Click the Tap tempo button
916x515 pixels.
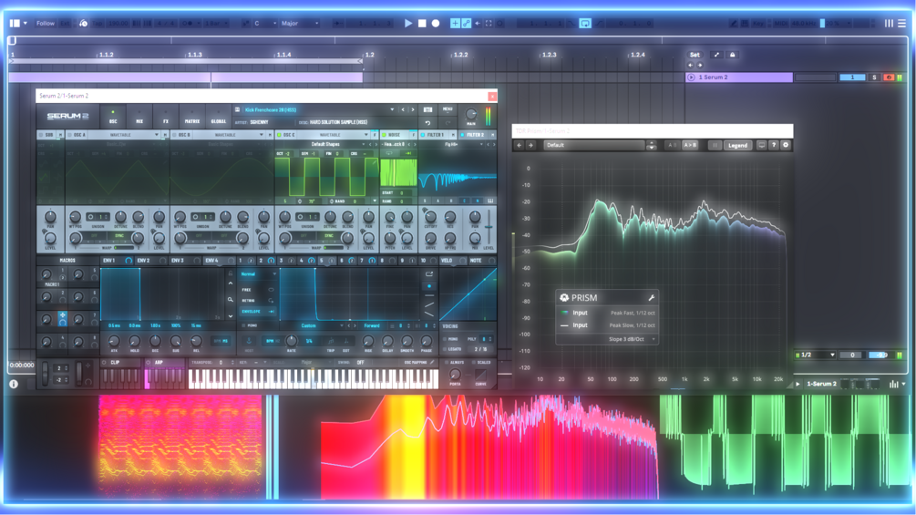98,24
